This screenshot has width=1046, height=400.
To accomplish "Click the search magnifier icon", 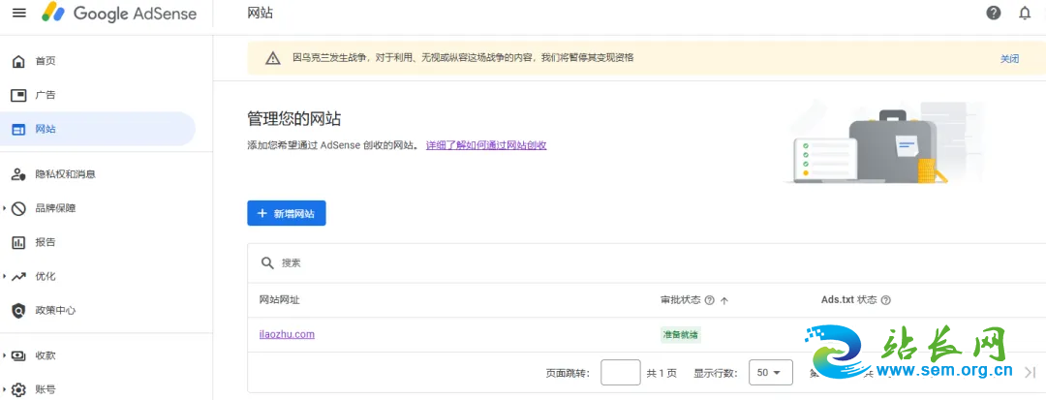I will (267, 262).
